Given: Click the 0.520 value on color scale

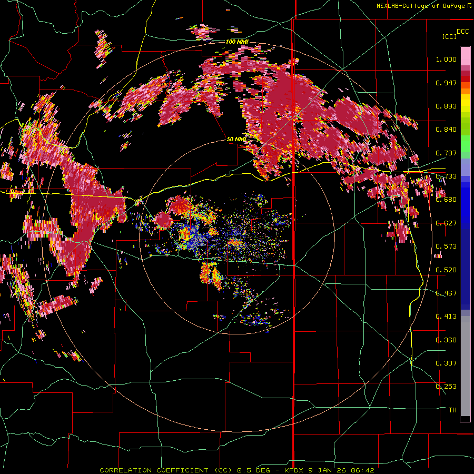Looking at the screenshot, I should pos(446,270).
